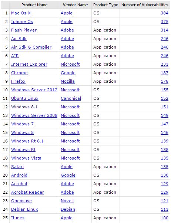171x223 pixels.
Task: Select the Windows Vista link
Action: (26, 158)
